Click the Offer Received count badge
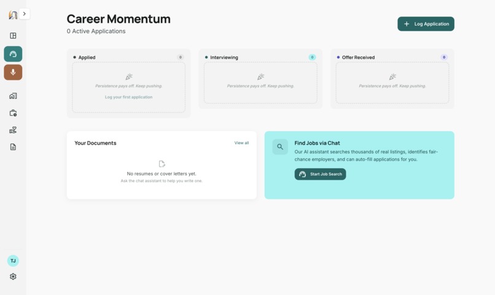This screenshot has width=495, height=295. coord(444,57)
